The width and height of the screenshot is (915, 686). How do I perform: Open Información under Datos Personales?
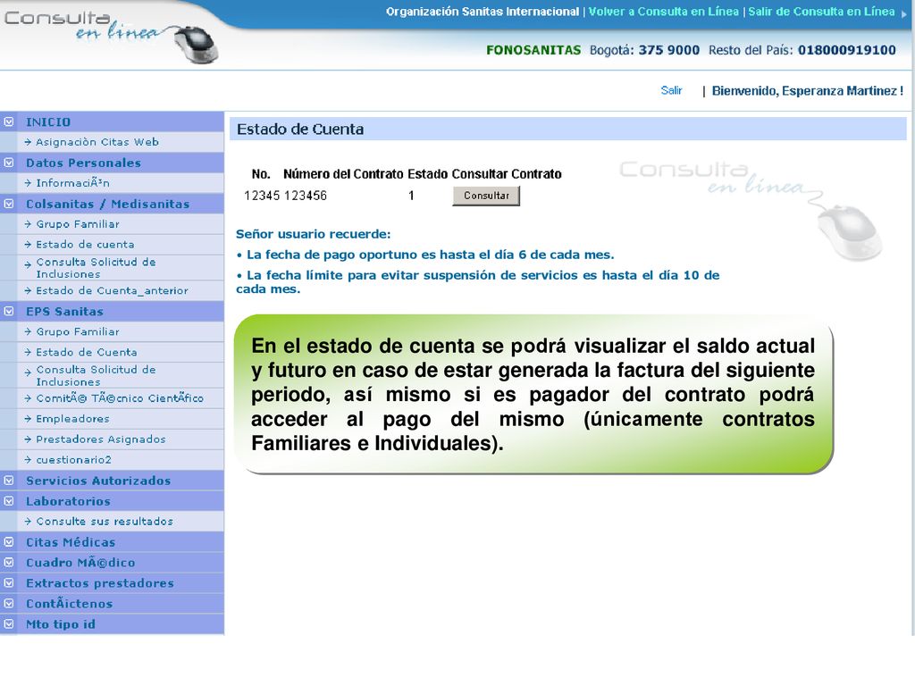point(73,182)
